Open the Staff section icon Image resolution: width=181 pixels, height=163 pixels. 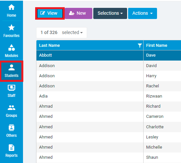[x=11, y=88]
